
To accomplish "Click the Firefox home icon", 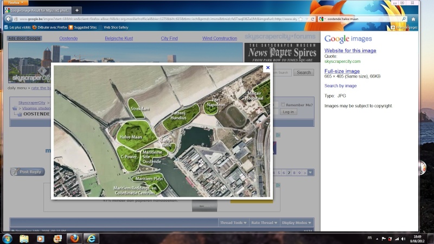I will pyautogui.click(x=413, y=19).
